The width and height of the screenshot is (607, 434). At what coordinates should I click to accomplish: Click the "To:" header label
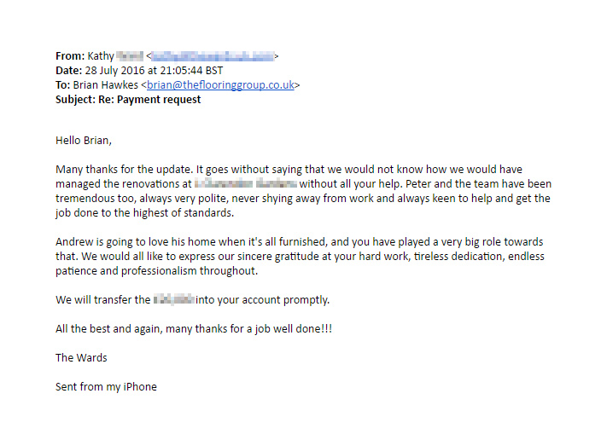65,85
